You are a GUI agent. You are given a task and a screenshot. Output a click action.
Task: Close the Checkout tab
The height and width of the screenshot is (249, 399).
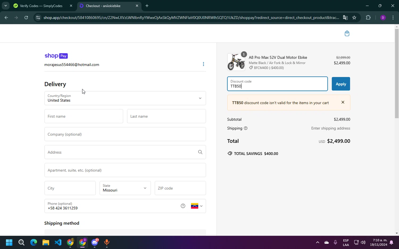click(x=137, y=6)
